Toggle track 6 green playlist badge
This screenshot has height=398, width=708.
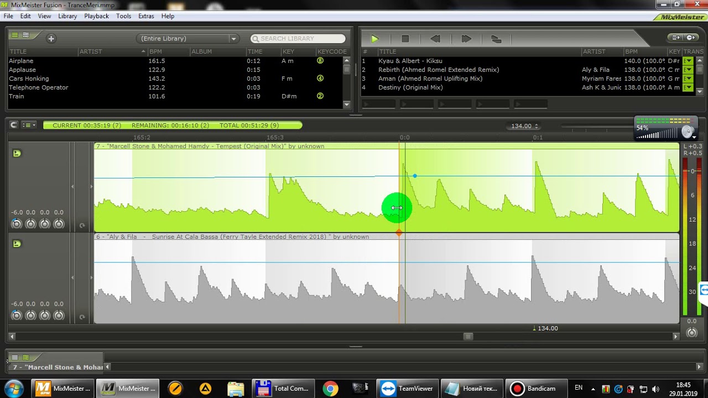(x=17, y=244)
